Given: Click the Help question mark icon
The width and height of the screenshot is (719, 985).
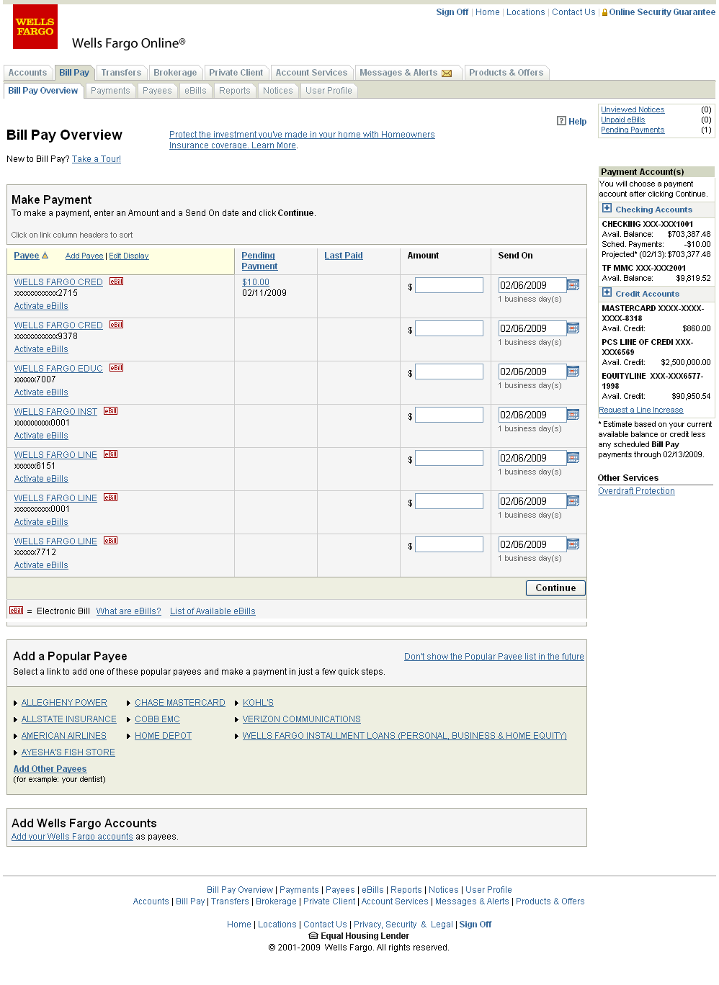Looking at the screenshot, I should pyautogui.click(x=561, y=121).
